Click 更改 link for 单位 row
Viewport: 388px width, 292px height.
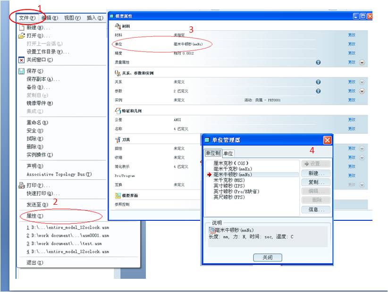tap(352, 44)
